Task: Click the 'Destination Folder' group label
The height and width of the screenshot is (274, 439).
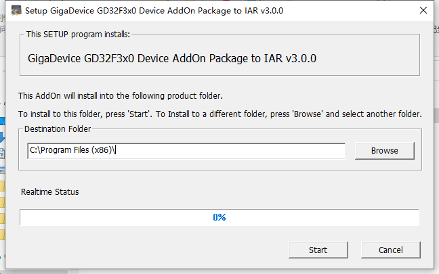Action: point(58,129)
